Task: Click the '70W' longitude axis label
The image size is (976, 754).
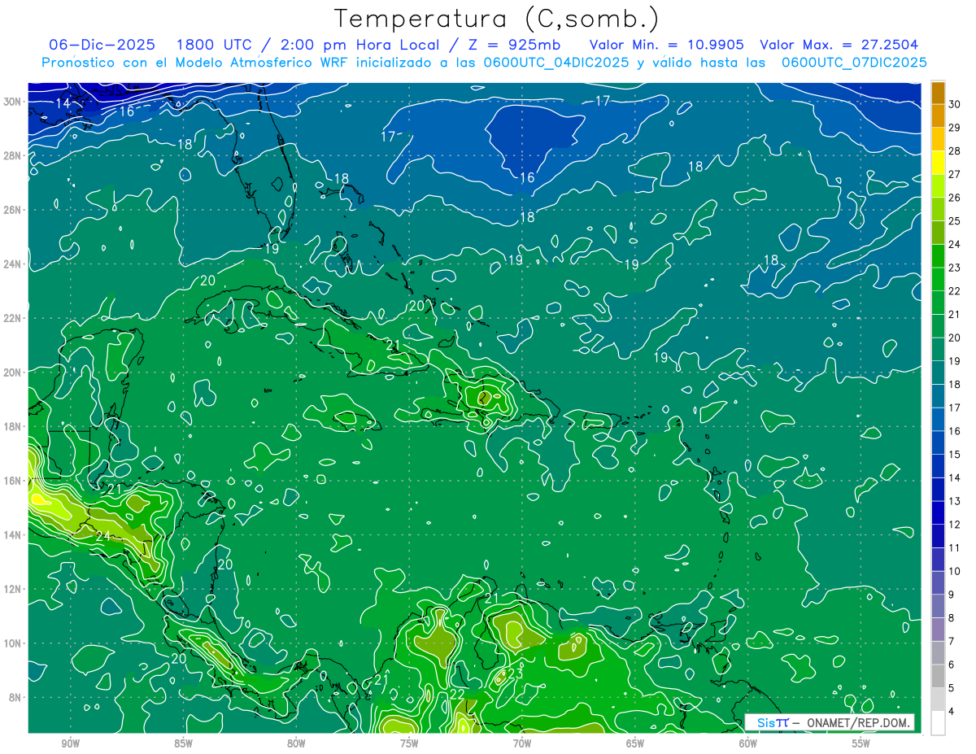Action: 522,743
